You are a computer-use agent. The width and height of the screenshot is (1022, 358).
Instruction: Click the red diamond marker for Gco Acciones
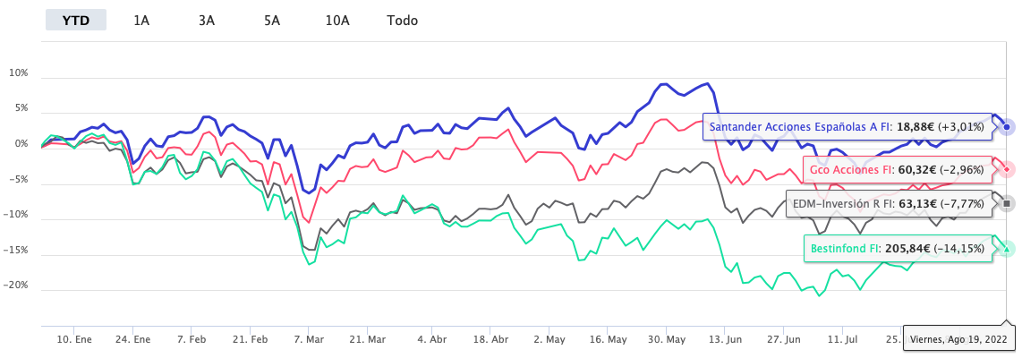click(1007, 168)
